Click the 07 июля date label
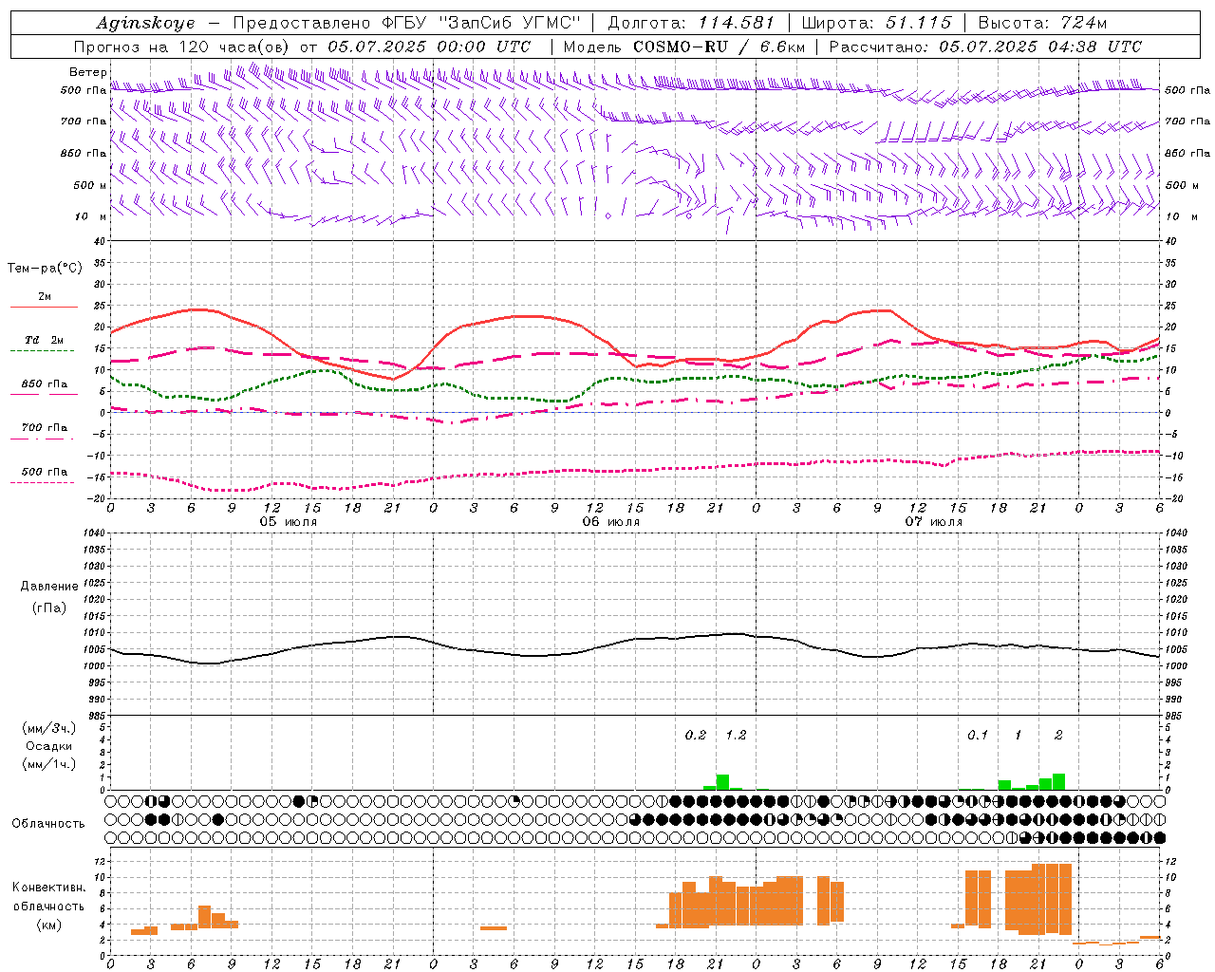Viewport: 1215px width, 972px height. pyautogui.click(x=933, y=522)
